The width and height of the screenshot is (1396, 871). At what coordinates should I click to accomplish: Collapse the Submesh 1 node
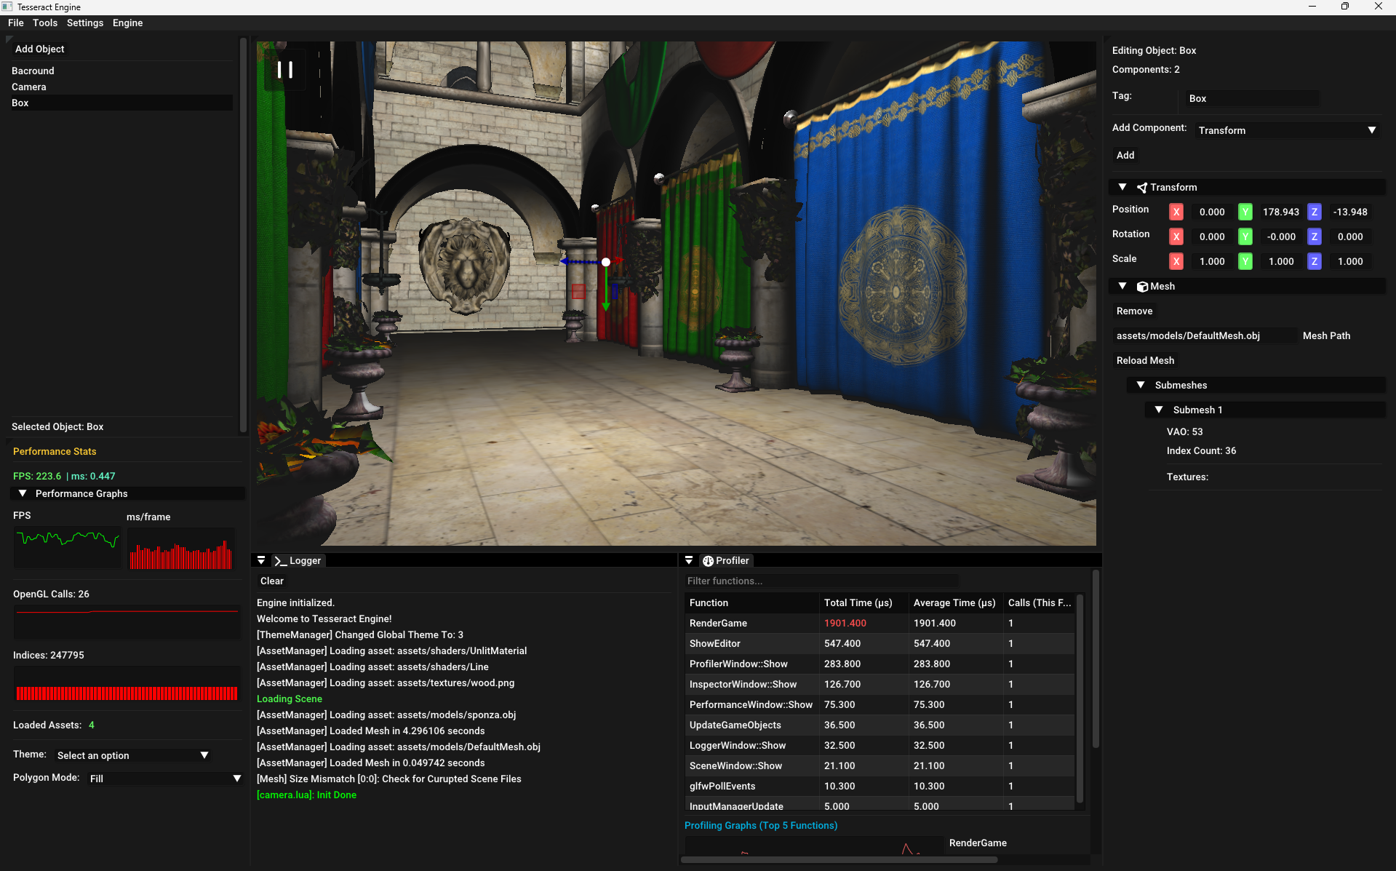coord(1159,410)
